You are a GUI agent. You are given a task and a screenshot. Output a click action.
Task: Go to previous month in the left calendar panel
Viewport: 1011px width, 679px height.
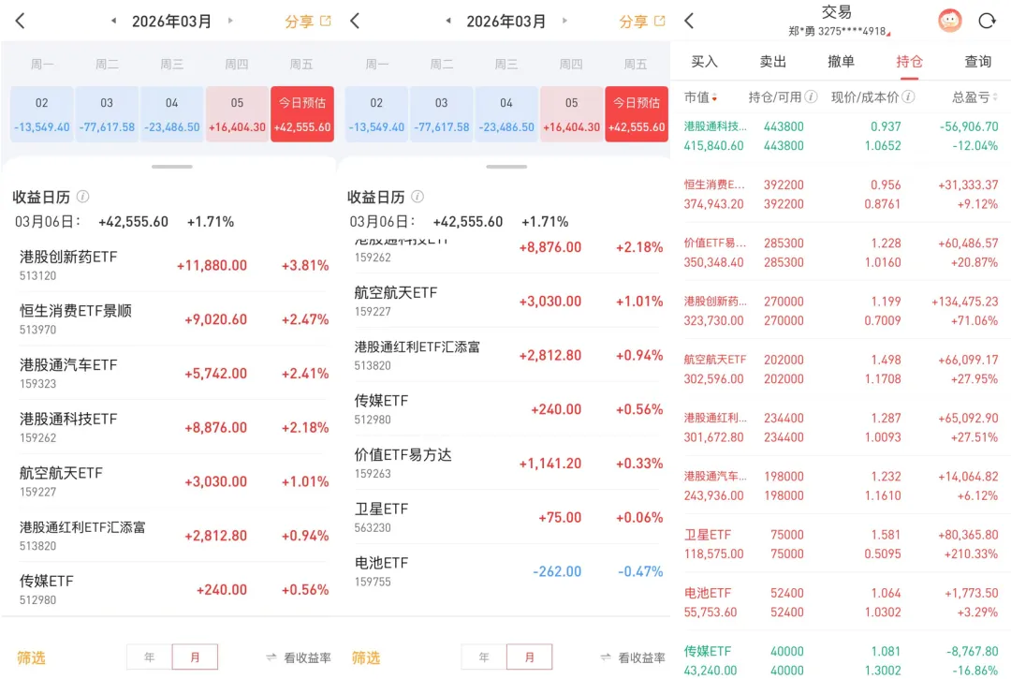tap(113, 21)
